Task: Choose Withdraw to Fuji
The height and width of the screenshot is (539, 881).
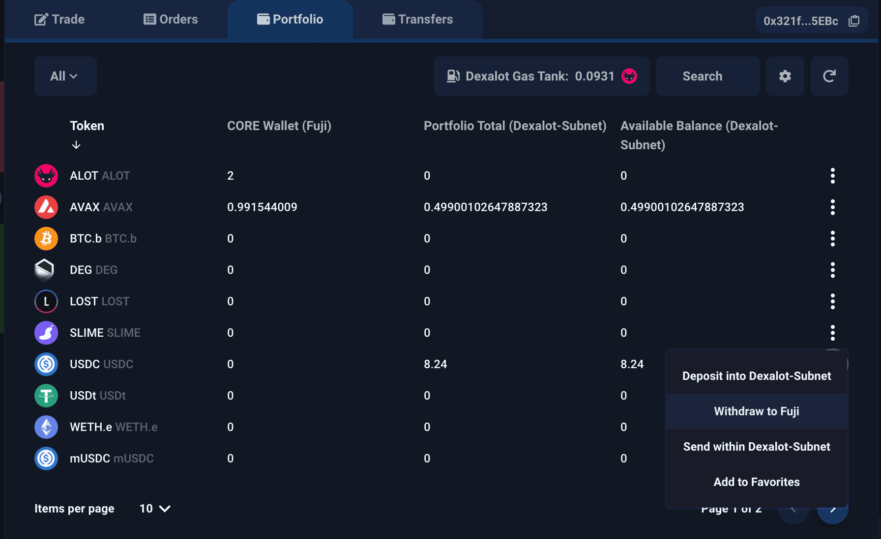Action: (x=757, y=411)
